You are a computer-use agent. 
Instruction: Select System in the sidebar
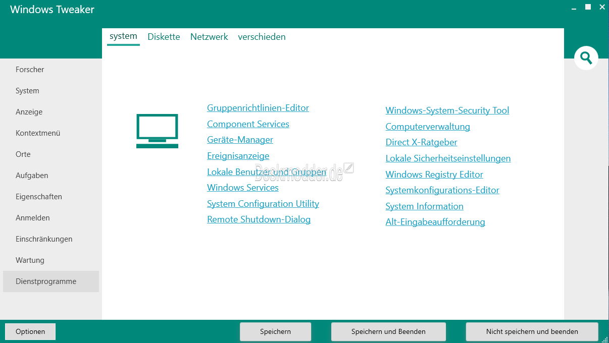coord(51,91)
